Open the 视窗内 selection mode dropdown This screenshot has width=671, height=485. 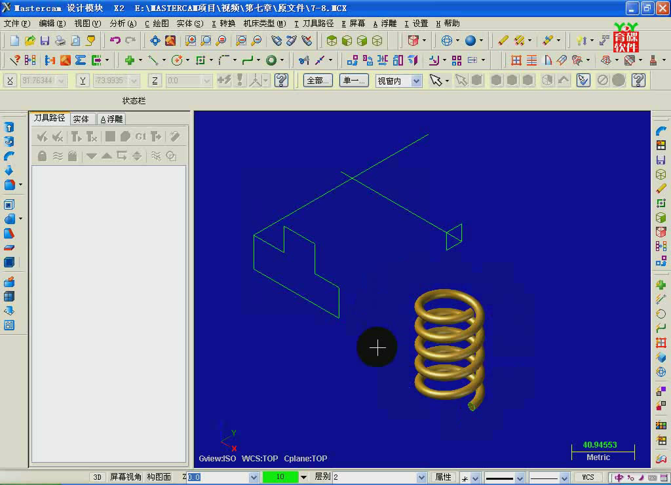click(416, 81)
